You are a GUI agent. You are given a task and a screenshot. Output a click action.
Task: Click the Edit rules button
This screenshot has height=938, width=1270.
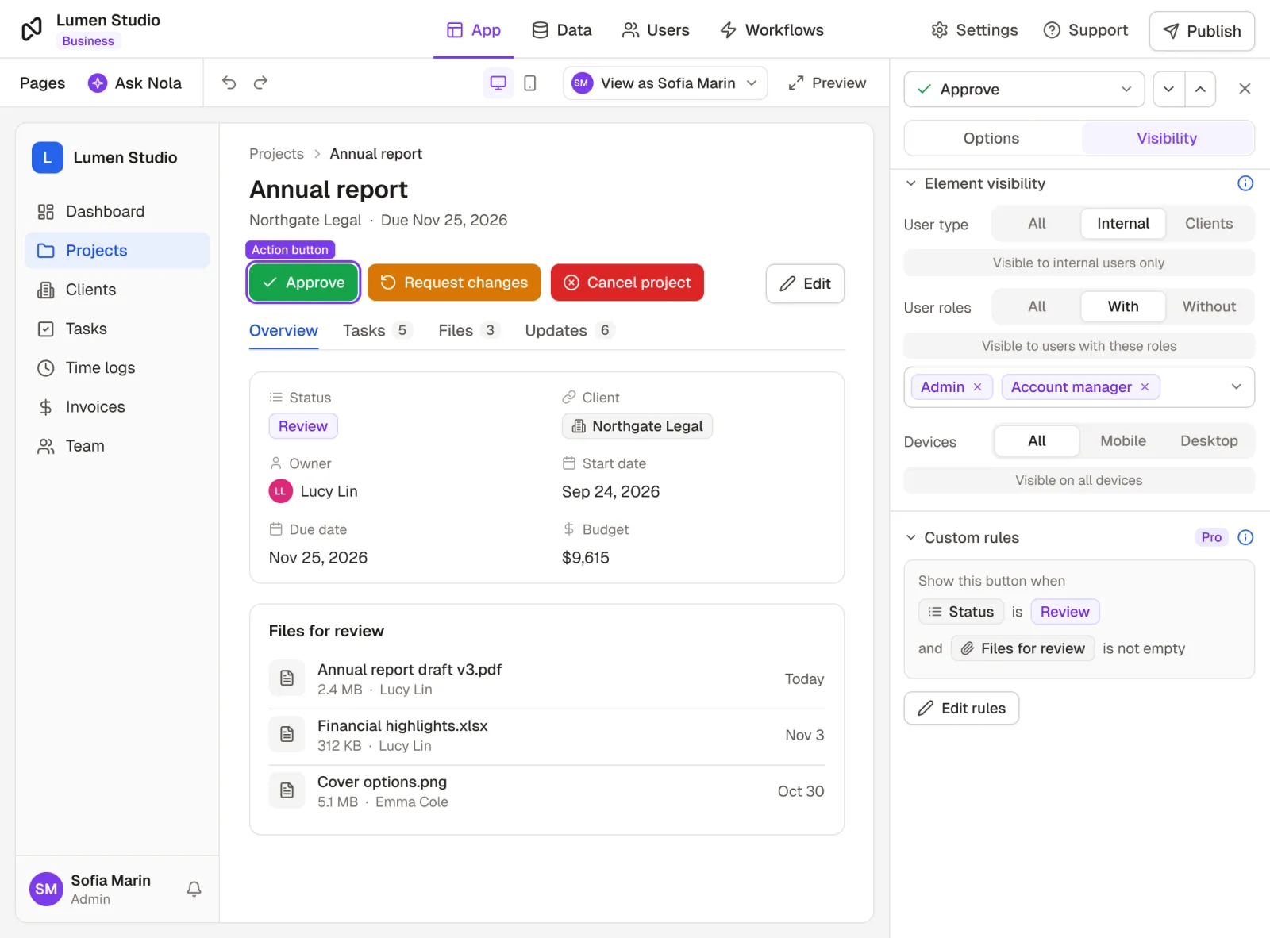coord(961,709)
